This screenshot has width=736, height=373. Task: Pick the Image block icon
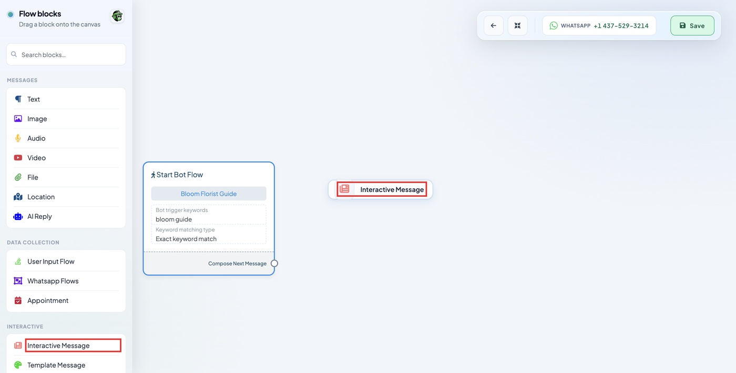(x=18, y=119)
